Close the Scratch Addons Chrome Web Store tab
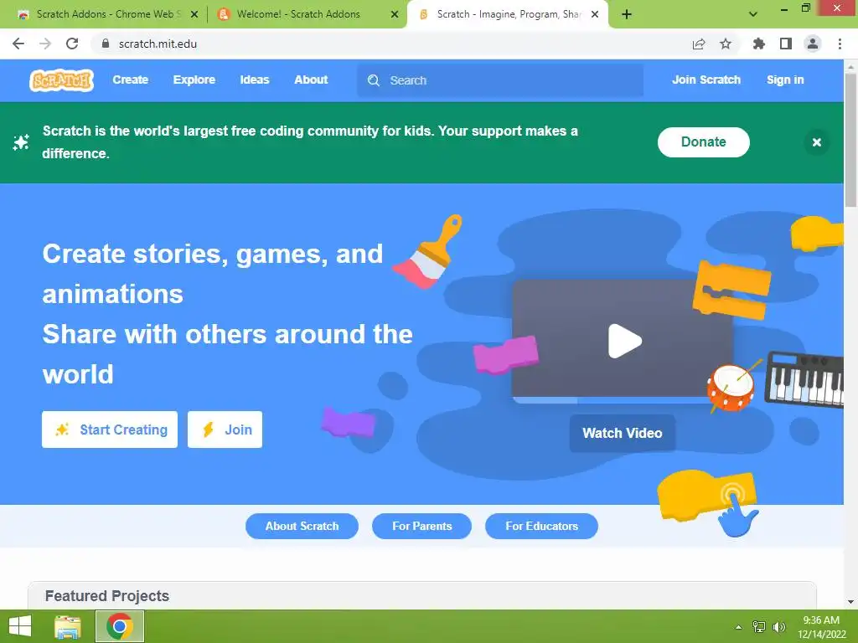 tap(194, 14)
